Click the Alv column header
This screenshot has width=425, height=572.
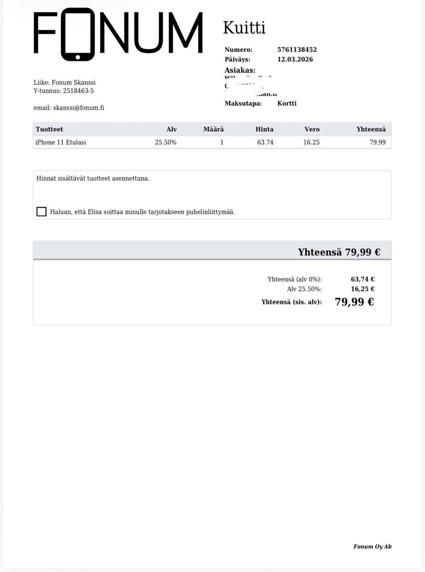pyautogui.click(x=171, y=129)
